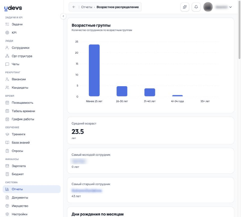Click the 55+ лет axis label
The image size is (241, 217).
point(205,101)
